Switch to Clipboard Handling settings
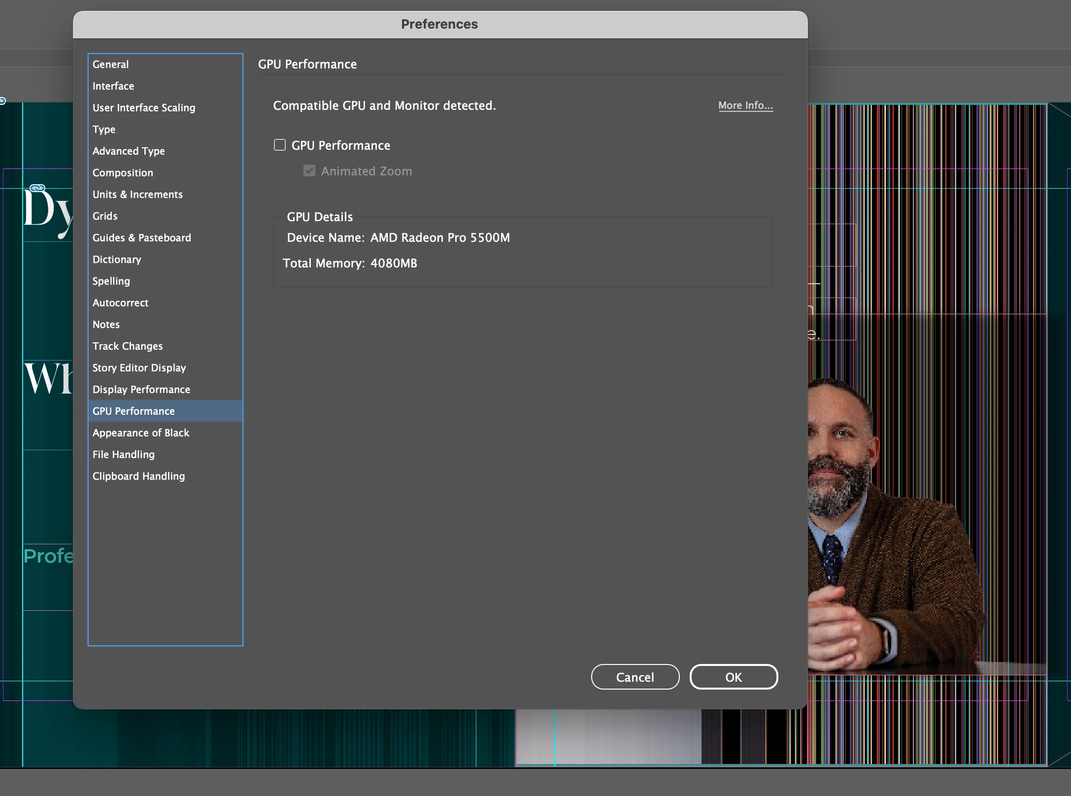Screen dimensions: 1071x796 click(x=139, y=476)
